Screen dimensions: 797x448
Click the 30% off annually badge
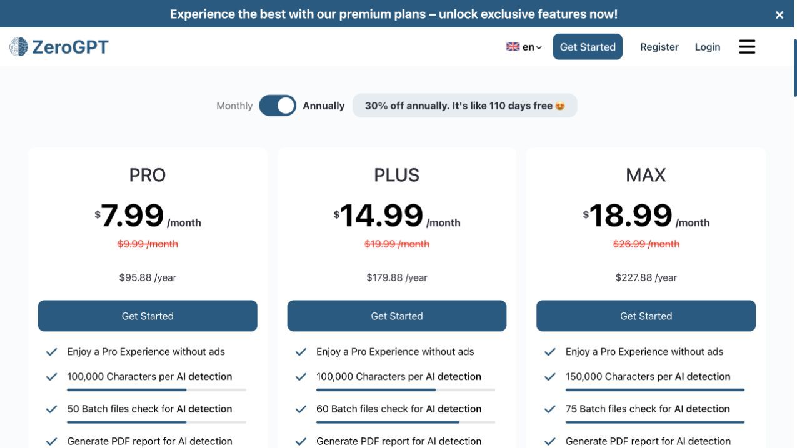click(x=464, y=106)
